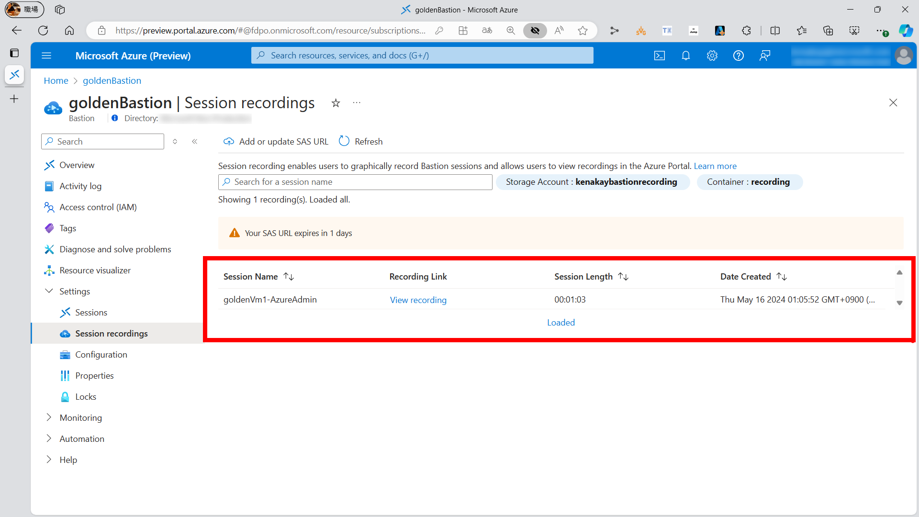Click Add or update SAS URL

[x=276, y=142]
